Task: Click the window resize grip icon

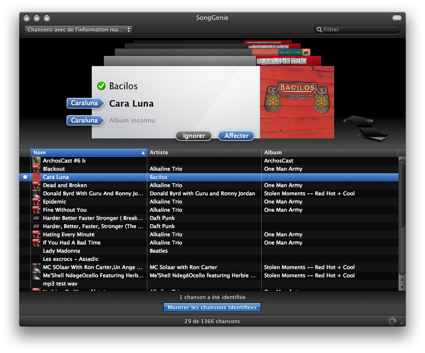Action: tap(402, 323)
